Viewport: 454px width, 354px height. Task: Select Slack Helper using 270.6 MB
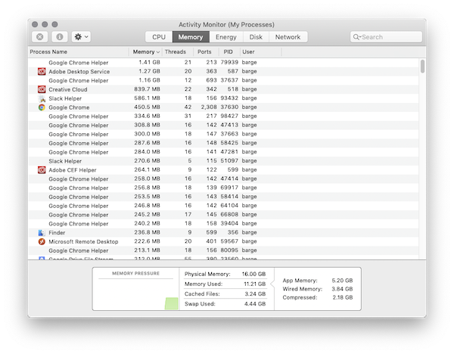point(223,160)
